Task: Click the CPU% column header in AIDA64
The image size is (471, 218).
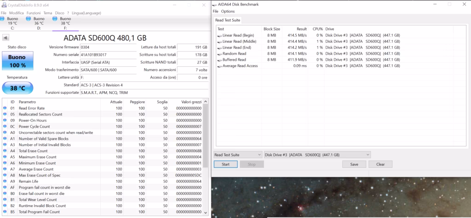Action: pyautogui.click(x=317, y=29)
